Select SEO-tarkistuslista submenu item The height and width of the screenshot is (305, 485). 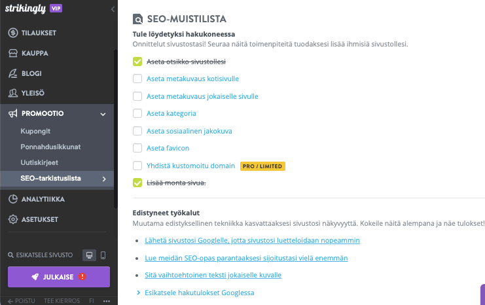57,179
